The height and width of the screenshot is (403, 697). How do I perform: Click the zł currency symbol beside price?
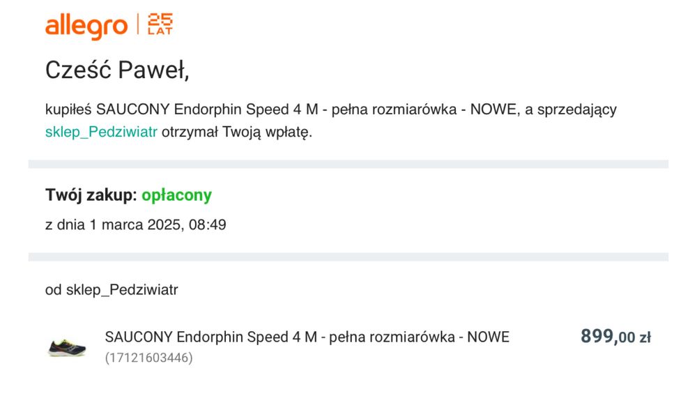[x=645, y=337]
